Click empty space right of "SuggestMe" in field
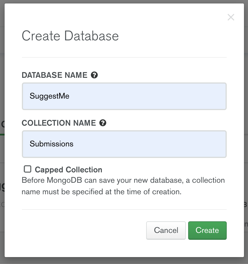 [150, 96]
